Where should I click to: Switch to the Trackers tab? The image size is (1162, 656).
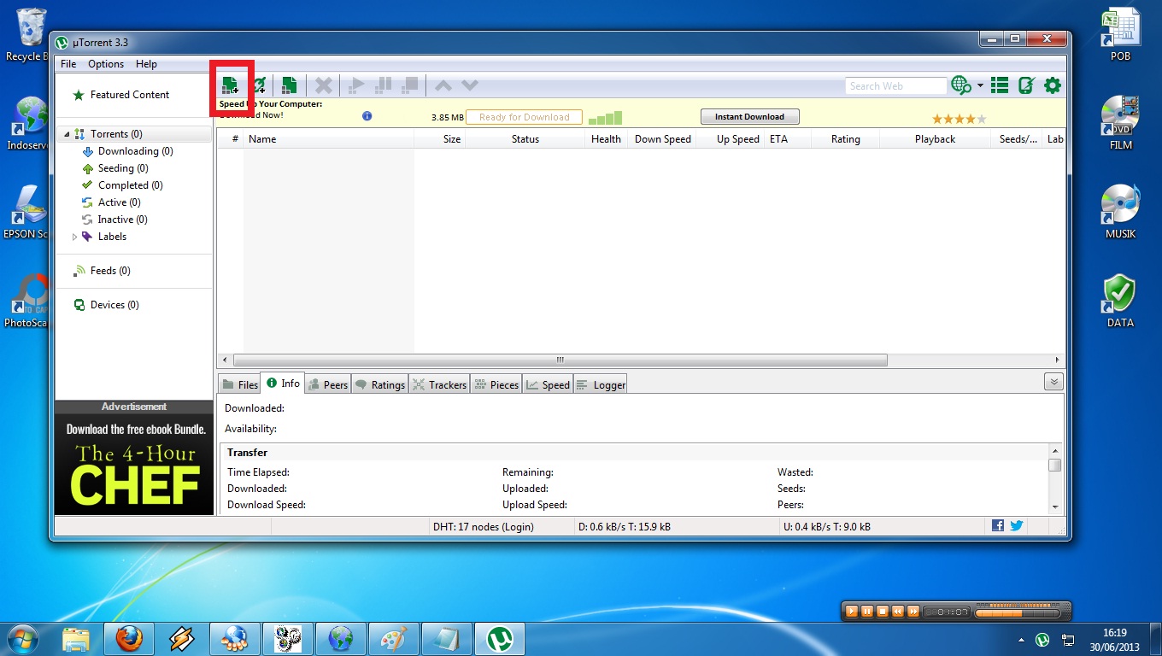click(x=439, y=384)
